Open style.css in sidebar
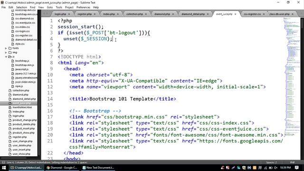304x171 pixels. (x=20, y=44)
